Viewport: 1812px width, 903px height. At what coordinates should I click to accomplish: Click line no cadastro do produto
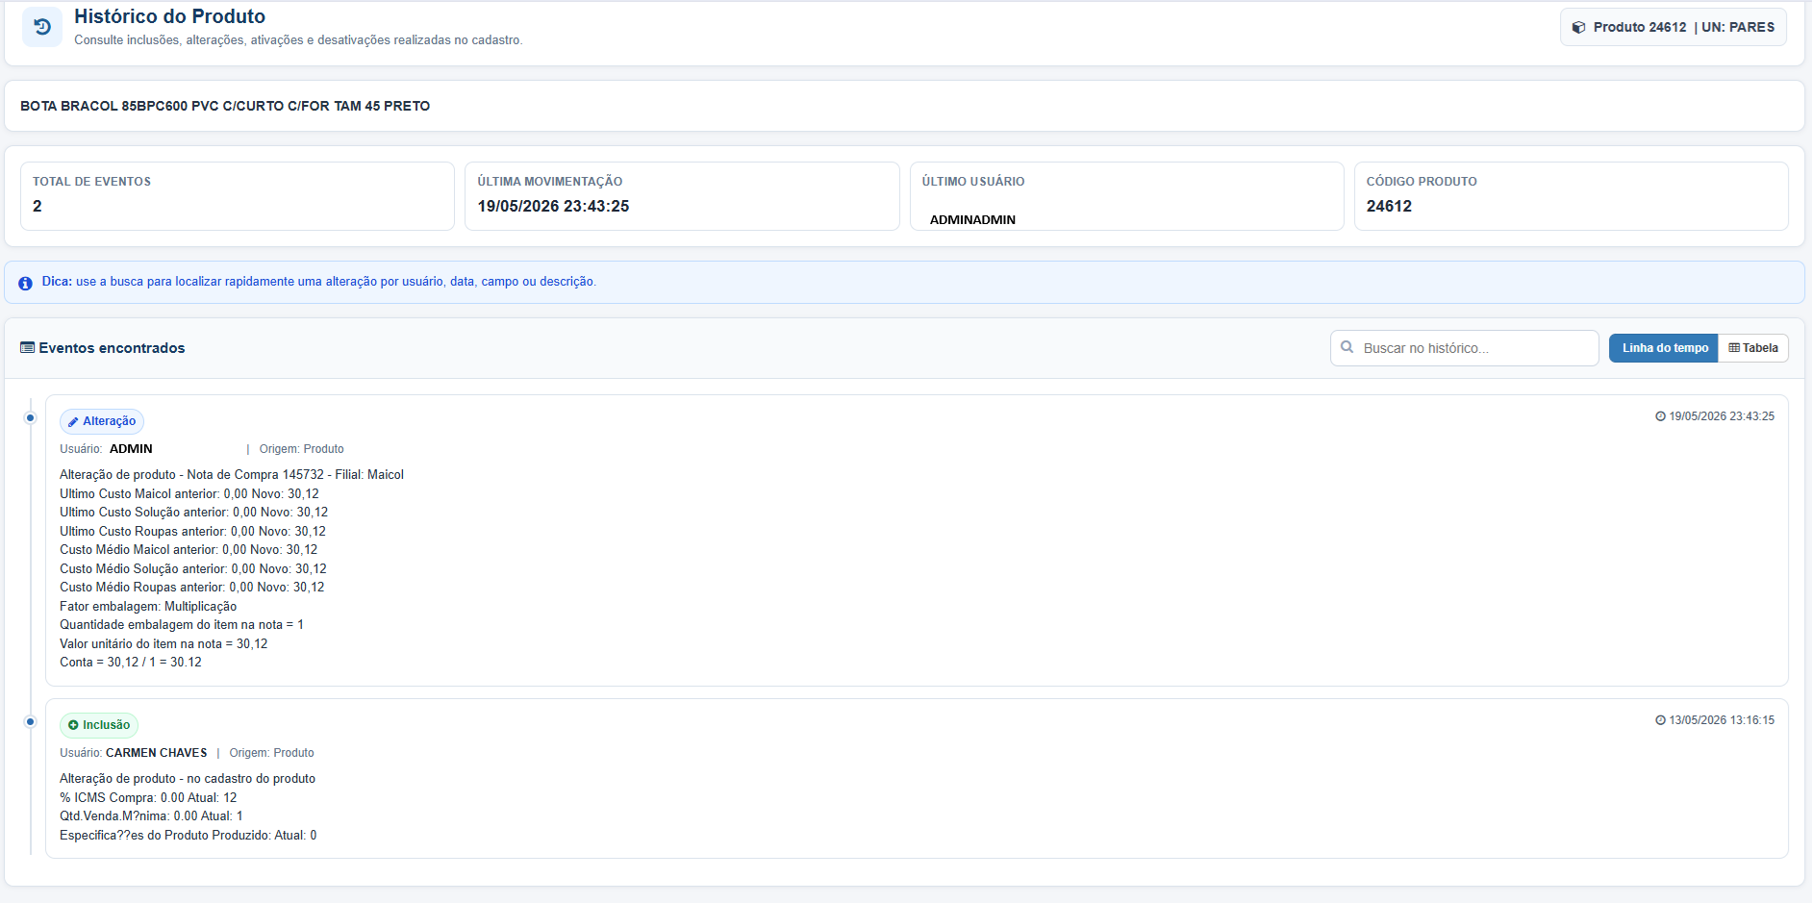(188, 779)
